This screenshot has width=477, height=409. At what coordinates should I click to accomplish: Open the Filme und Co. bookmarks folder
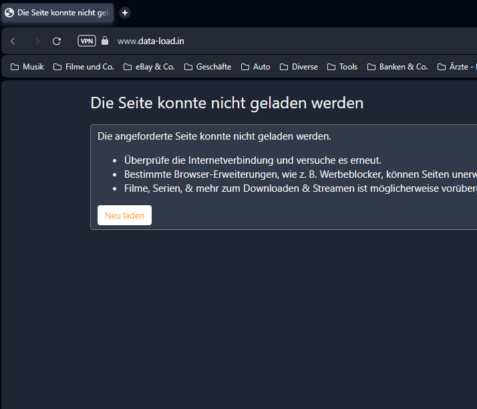84,67
